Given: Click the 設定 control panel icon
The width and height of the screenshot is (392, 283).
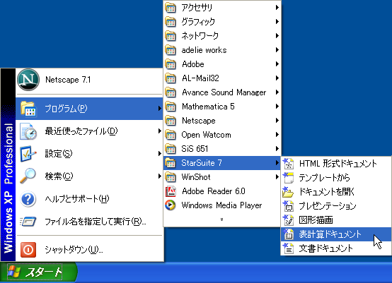Looking at the screenshot, I should click(x=28, y=154).
